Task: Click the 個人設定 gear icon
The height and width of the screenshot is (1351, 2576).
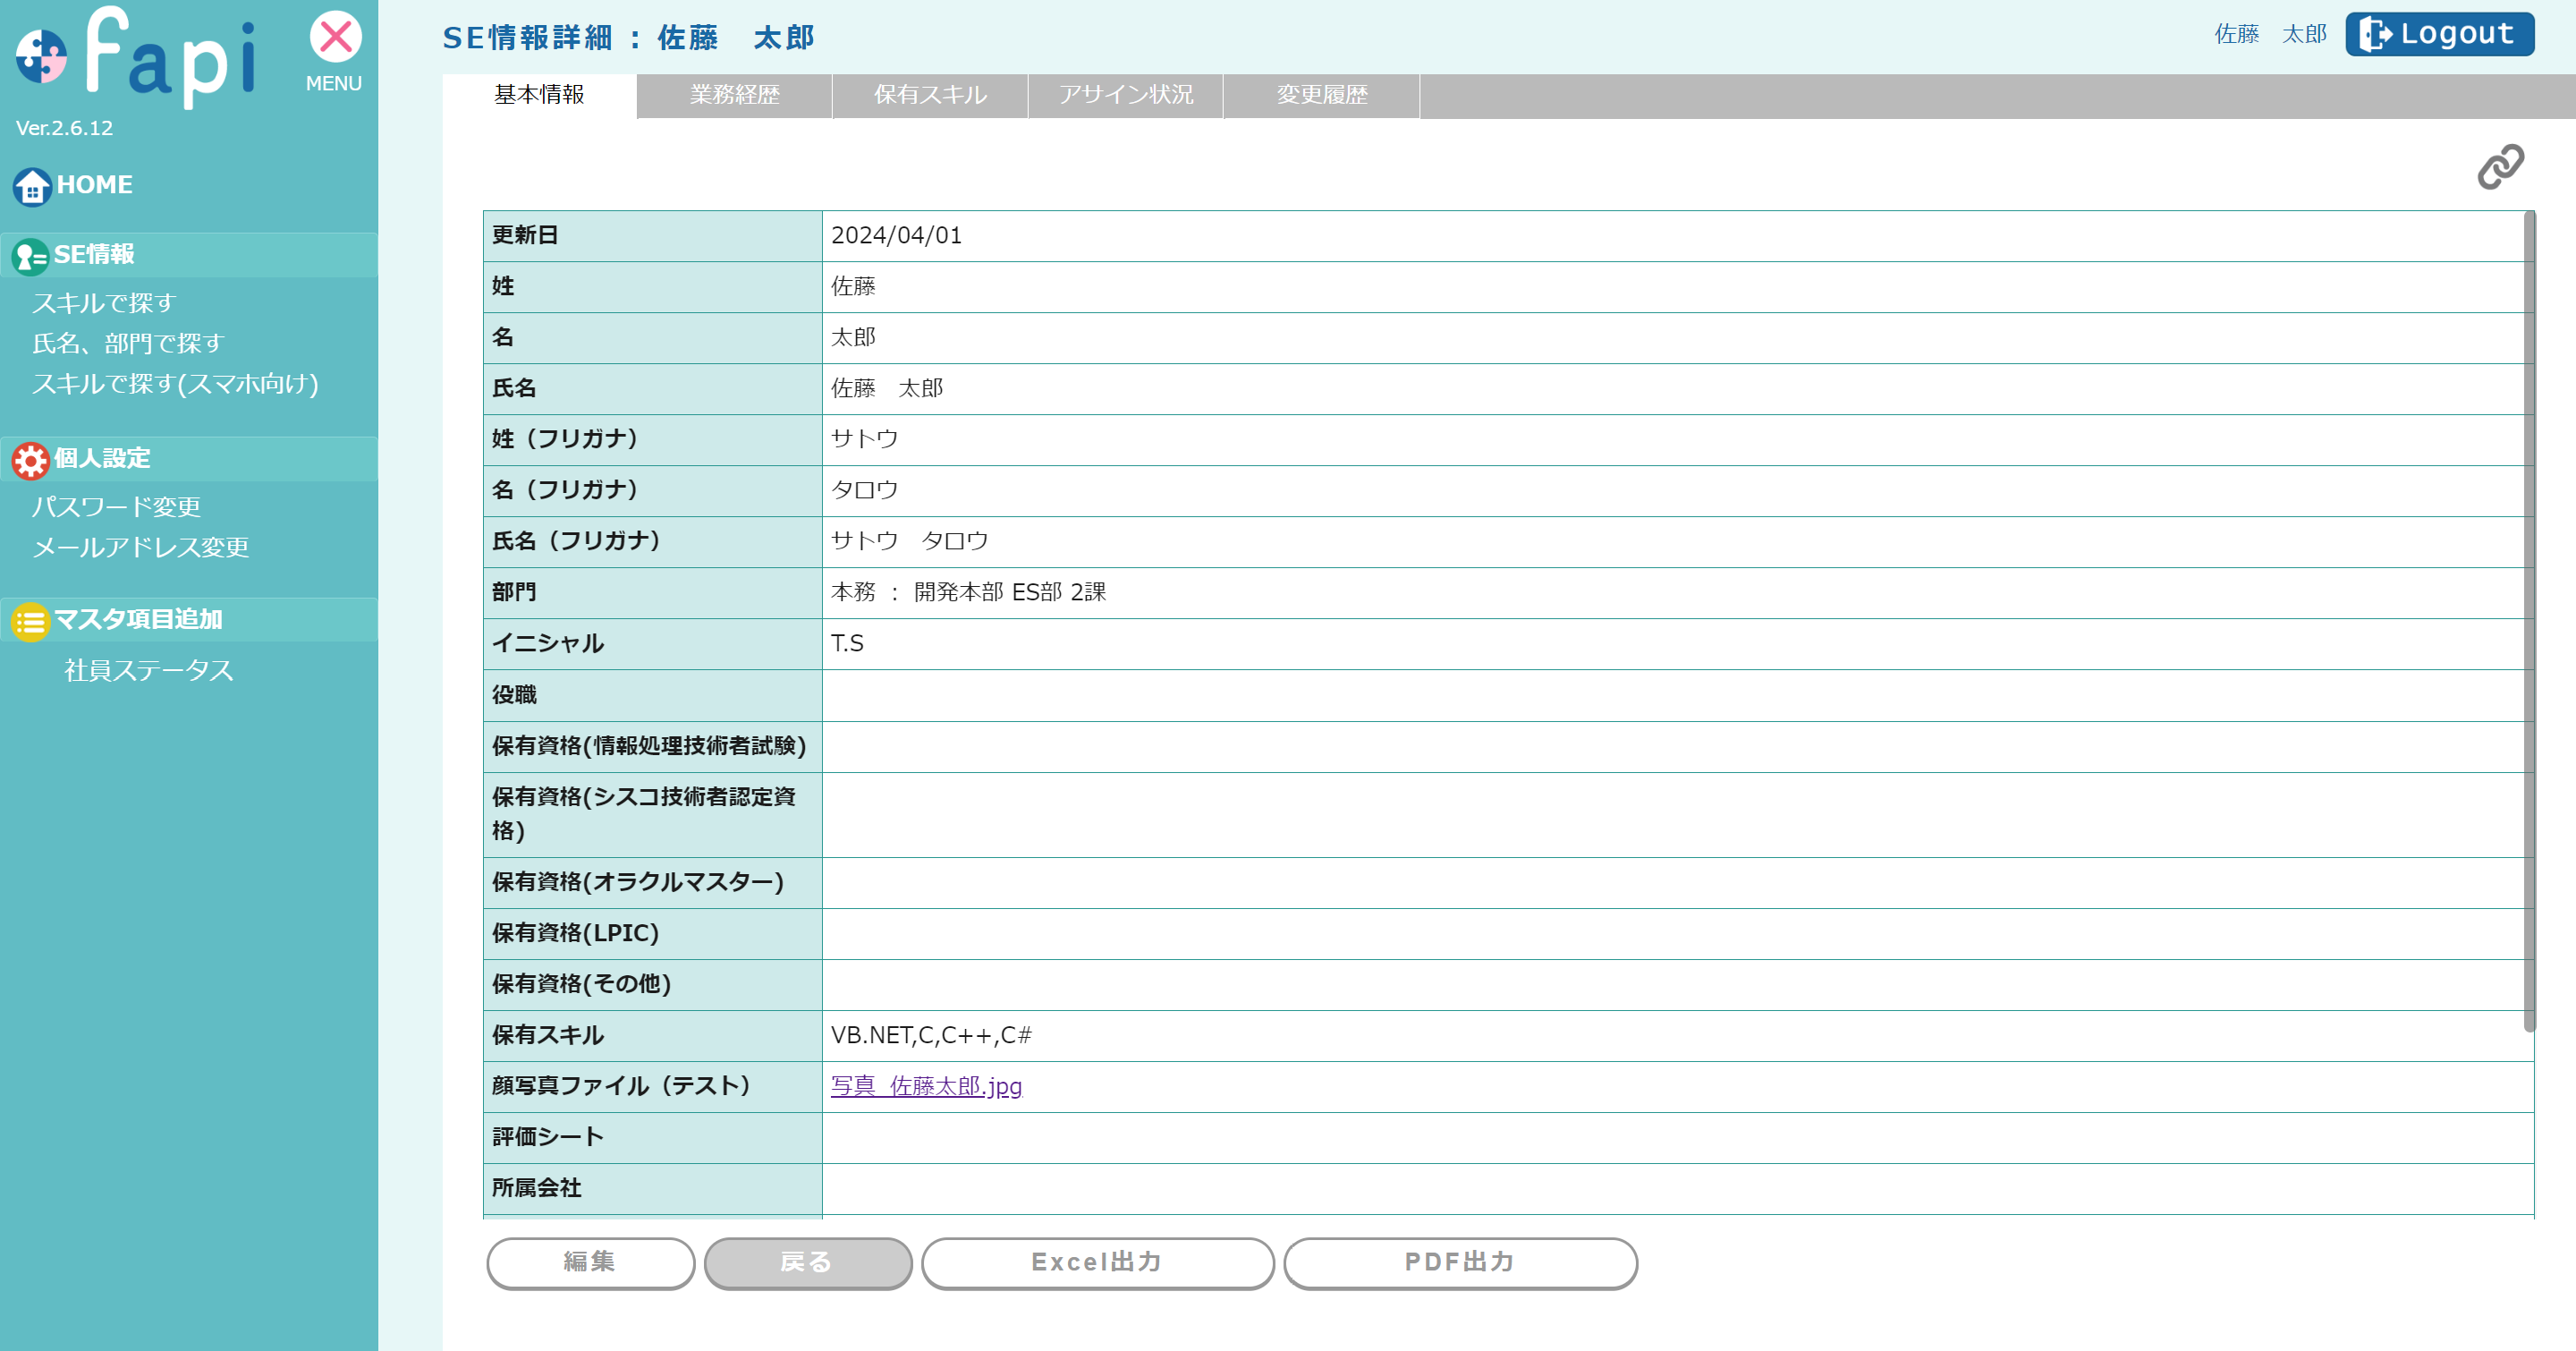Action: [x=30, y=460]
